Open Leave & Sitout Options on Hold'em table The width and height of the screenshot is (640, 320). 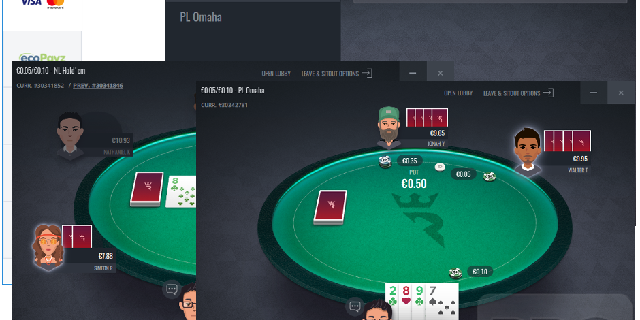click(x=336, y=74)
